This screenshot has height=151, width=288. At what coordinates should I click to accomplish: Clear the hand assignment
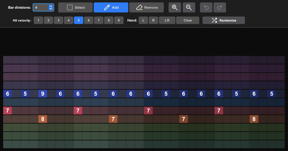pyautogui.click(x=188, y=20)
